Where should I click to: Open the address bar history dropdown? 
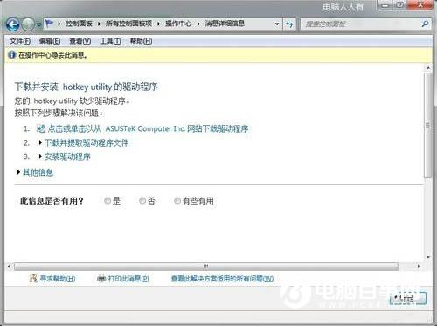click(x=277, y=24)
